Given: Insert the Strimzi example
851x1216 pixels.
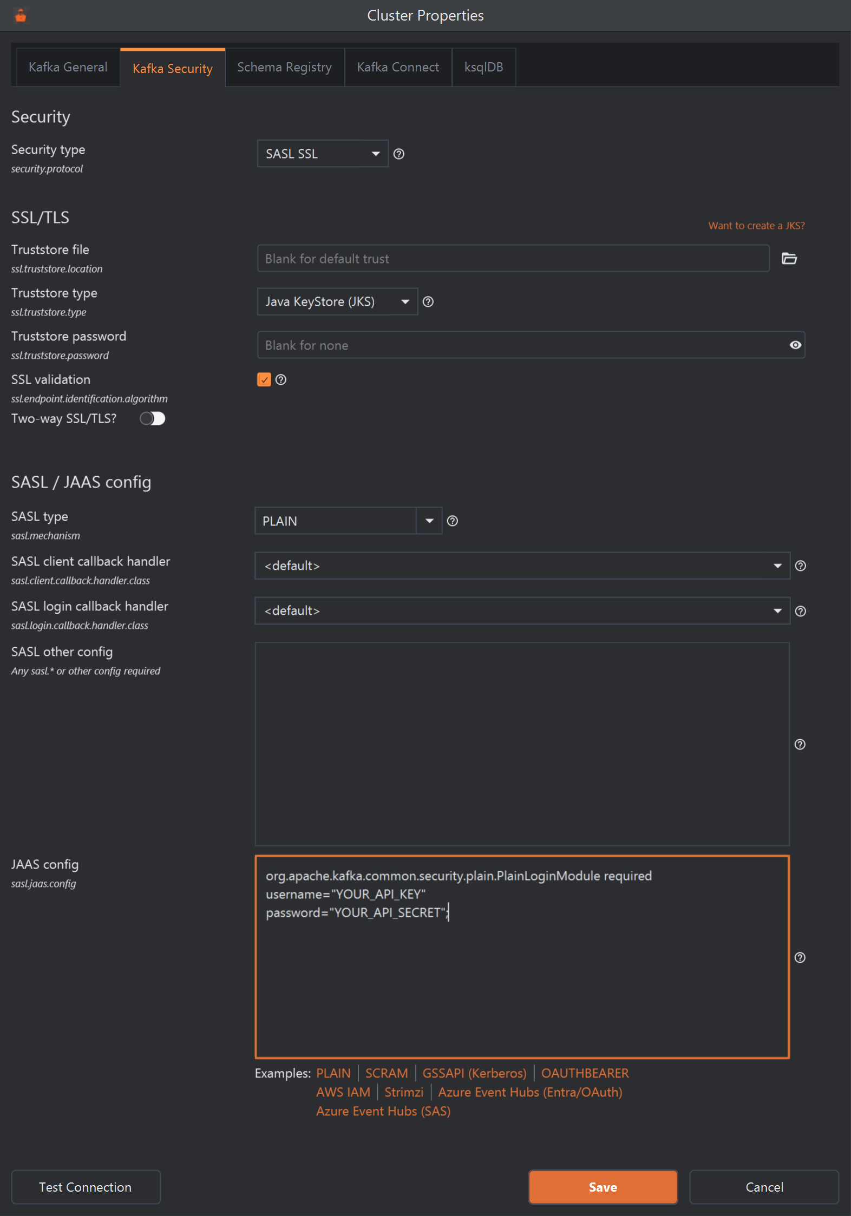Looking at the screenshot, I should point(404,1092).
